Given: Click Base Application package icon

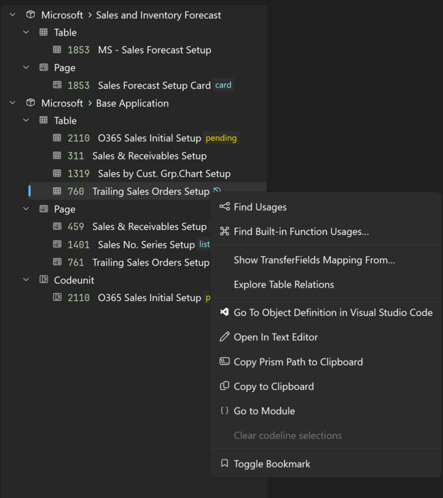Looking at the screenshot, I should (x=31, y=103).
